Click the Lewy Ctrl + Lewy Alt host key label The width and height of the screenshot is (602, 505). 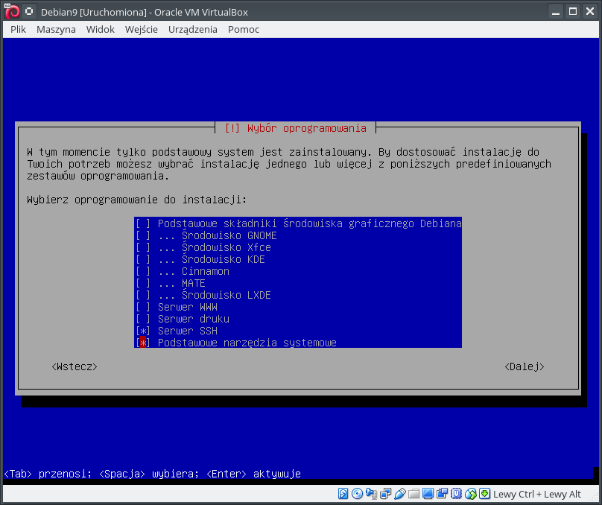(x=537, y=494)
